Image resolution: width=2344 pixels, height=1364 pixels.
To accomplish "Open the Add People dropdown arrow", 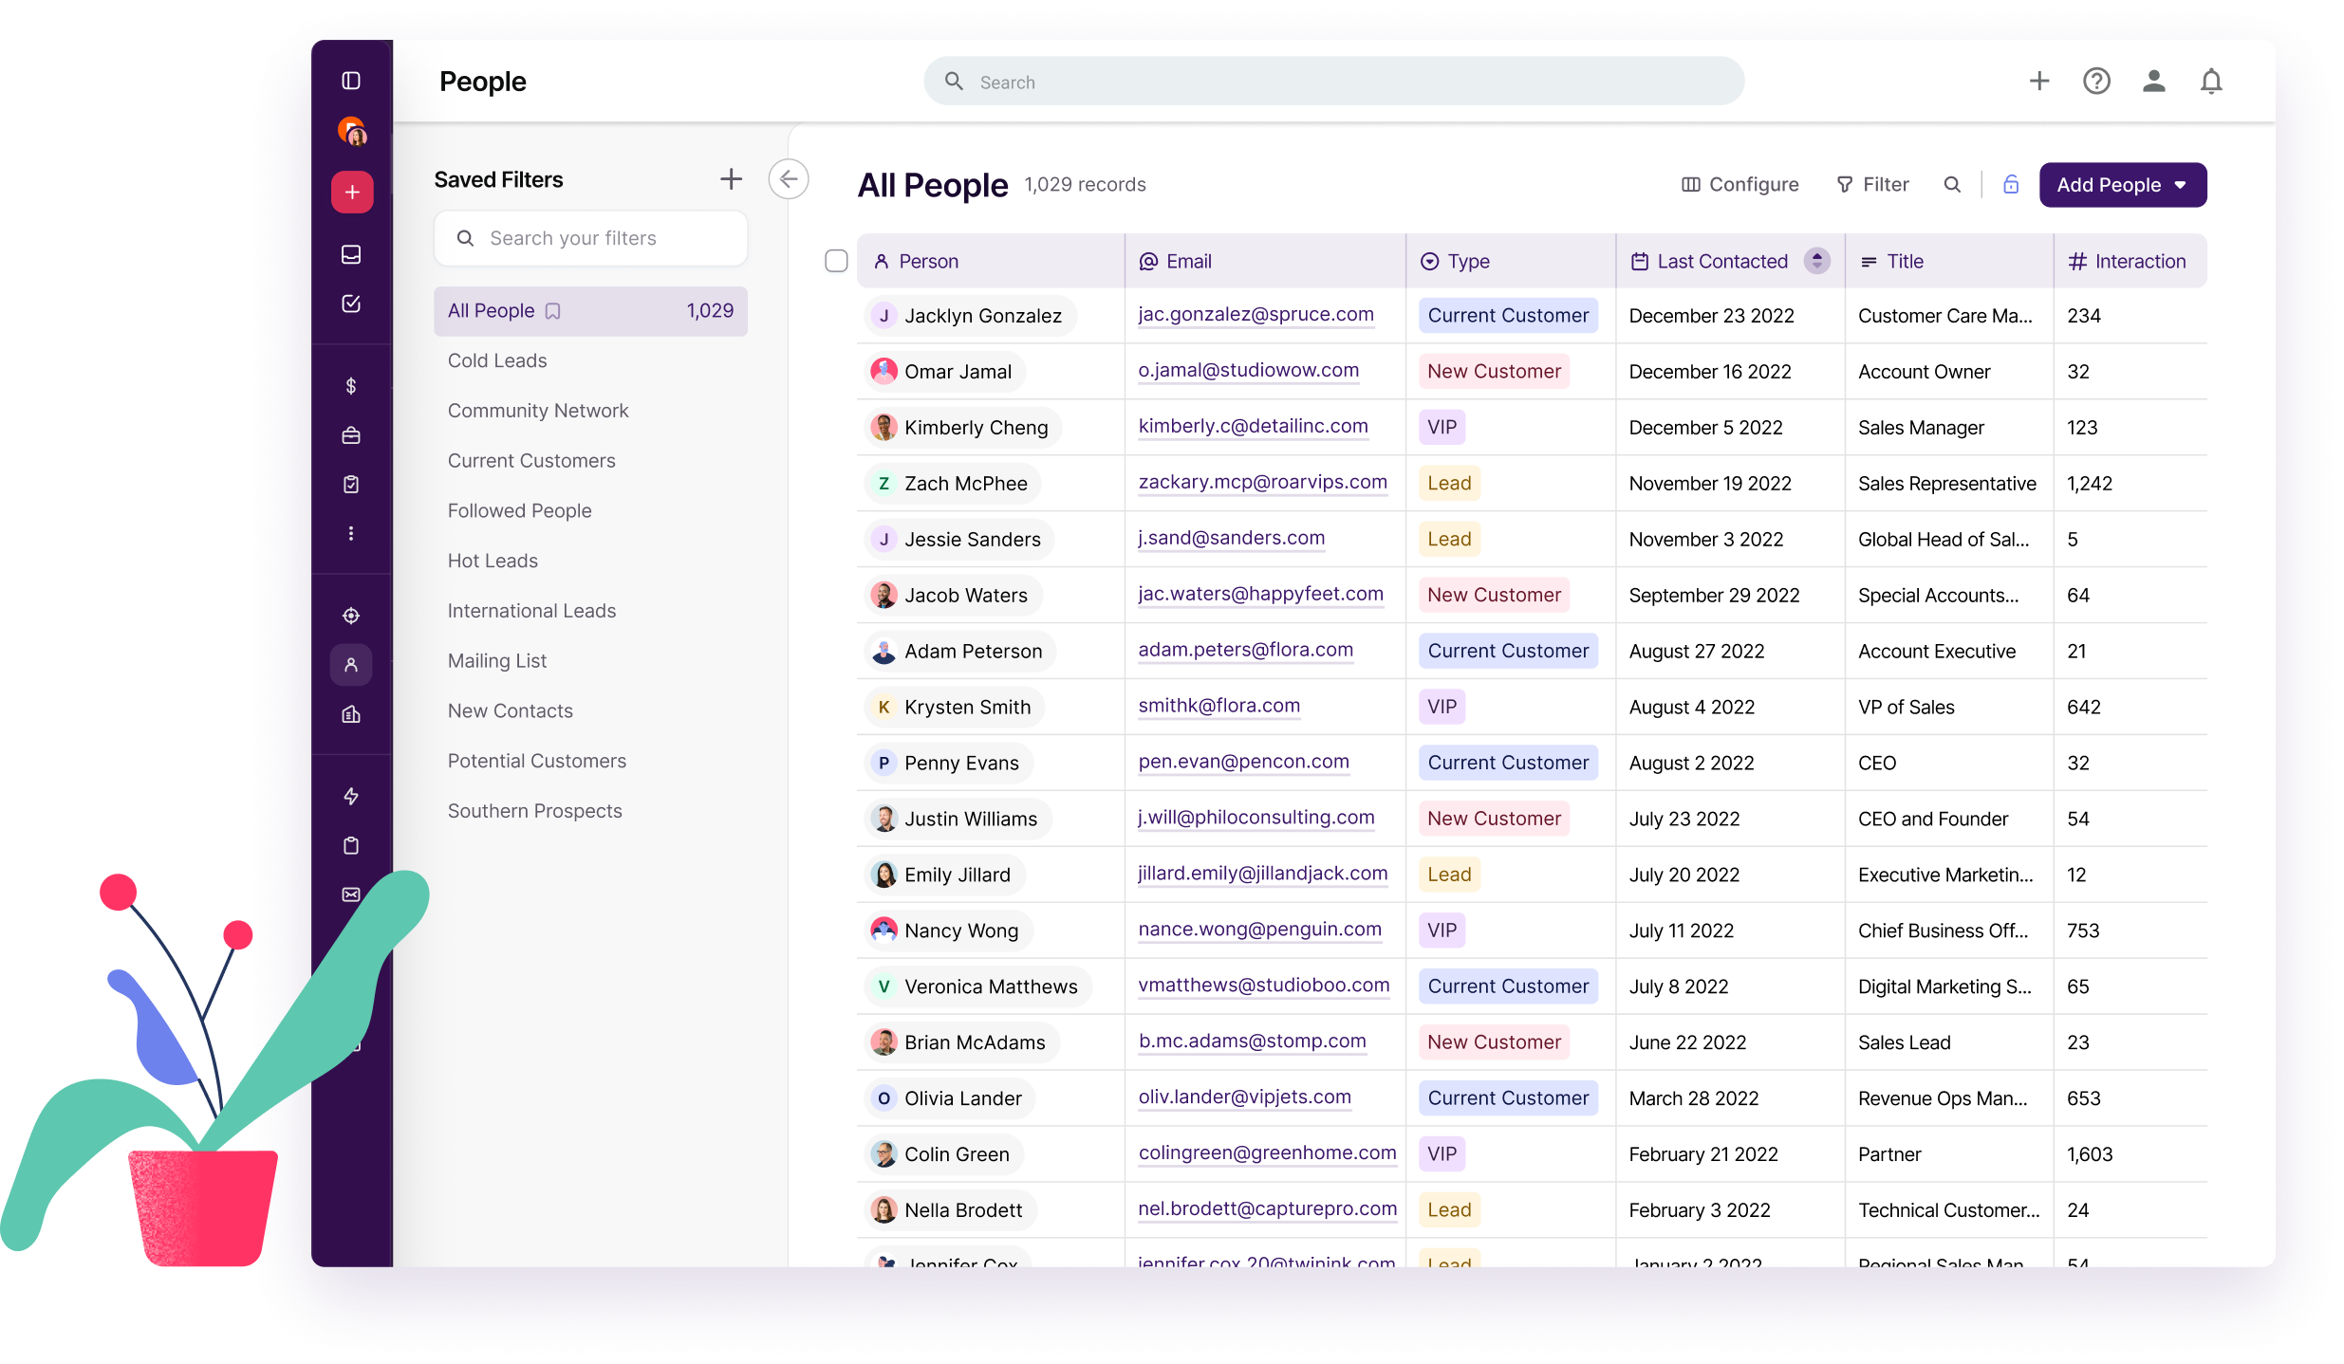I will 2183,185.
